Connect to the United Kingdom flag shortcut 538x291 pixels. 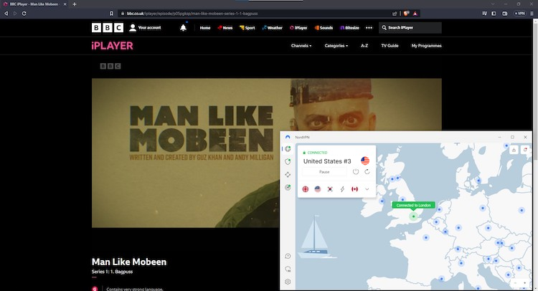(306, 189)
